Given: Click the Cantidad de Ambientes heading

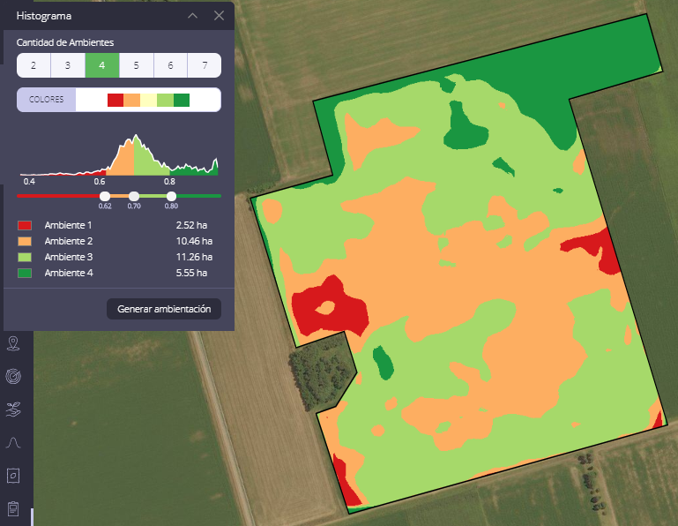Looking at the screenshot, I should click(x=65, y=42).
